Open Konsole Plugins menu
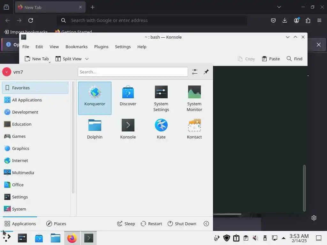 pyautogui.click(x=101, y=47)
